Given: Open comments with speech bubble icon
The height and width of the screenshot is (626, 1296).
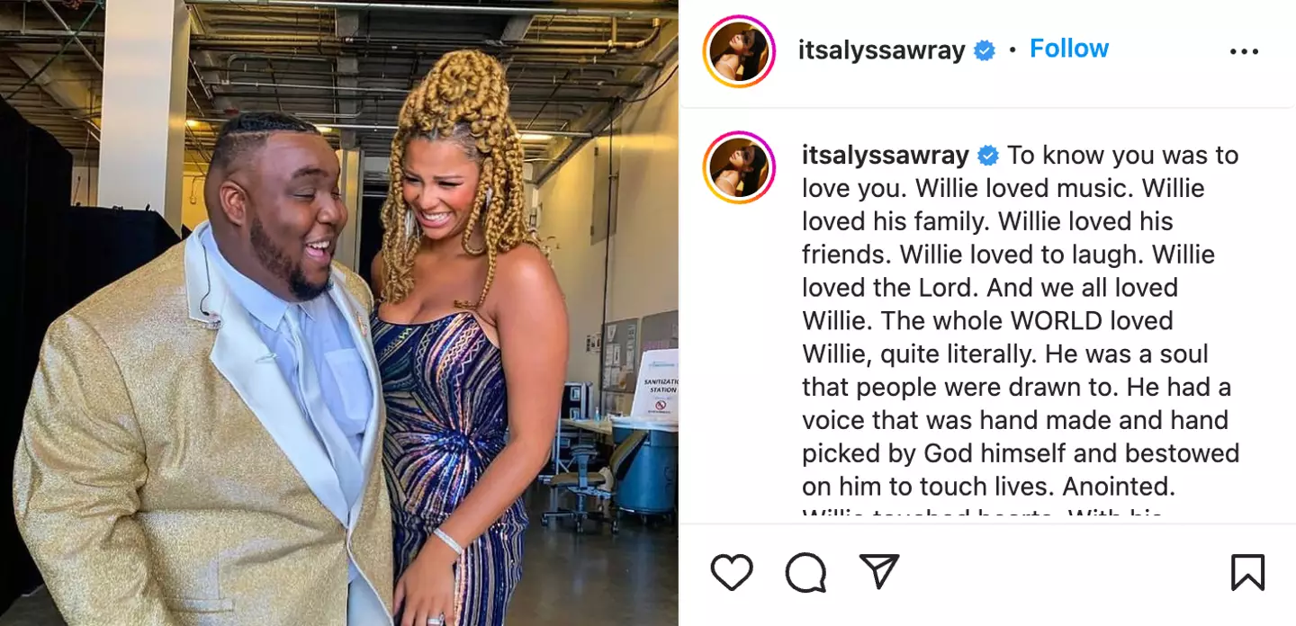Looking at the screenshot, I should pos(805,572).
